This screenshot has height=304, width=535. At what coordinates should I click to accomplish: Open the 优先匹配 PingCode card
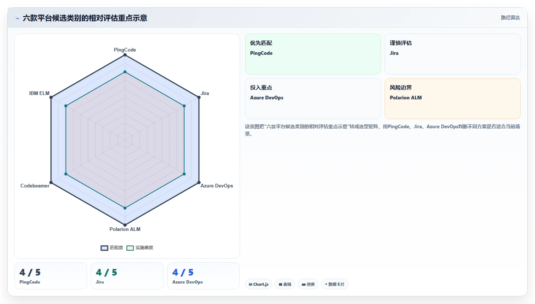313,54
